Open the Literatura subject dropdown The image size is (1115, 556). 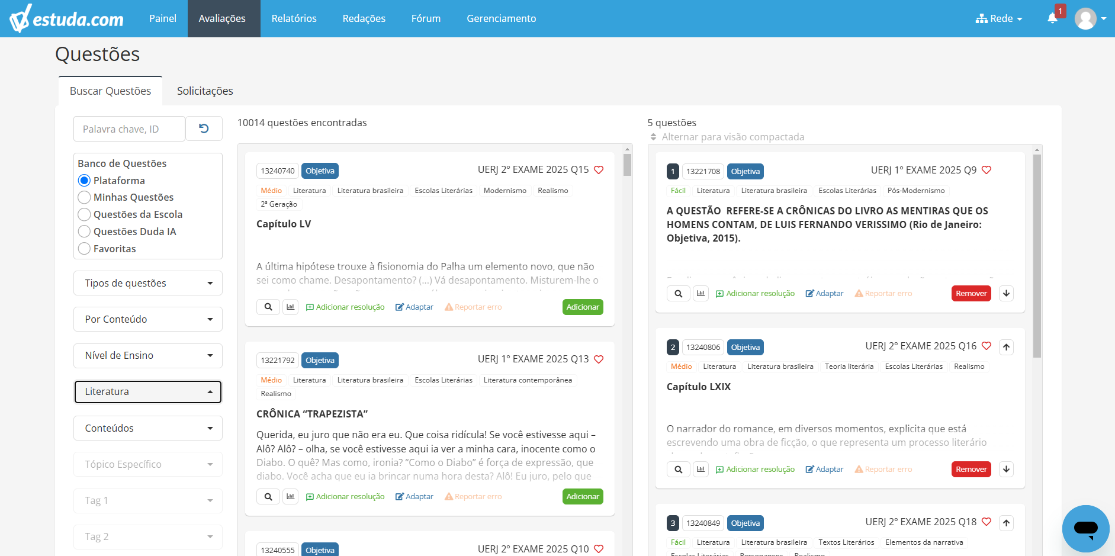click(x=148, y=391)
